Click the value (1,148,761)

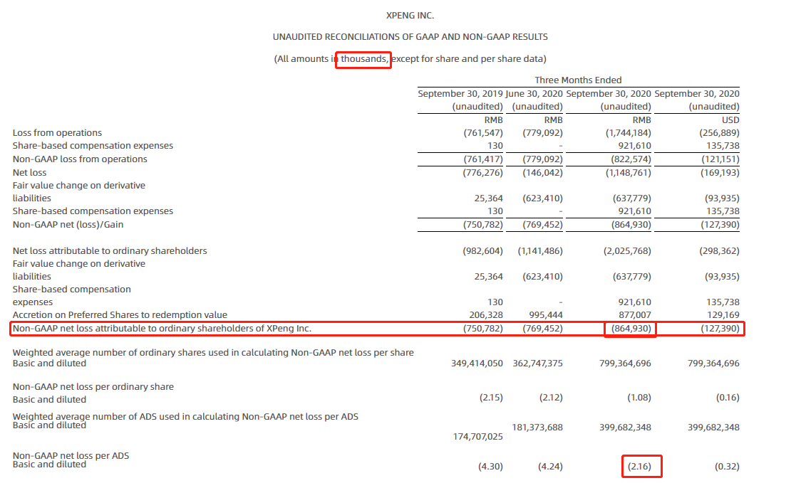click(x=628, y=173)
